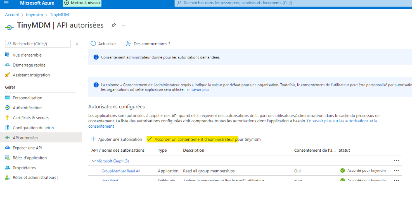This screenshot has width=412, height=198.
Task: Open Rôles et administrateurs menu item
Action: [35, 177]
